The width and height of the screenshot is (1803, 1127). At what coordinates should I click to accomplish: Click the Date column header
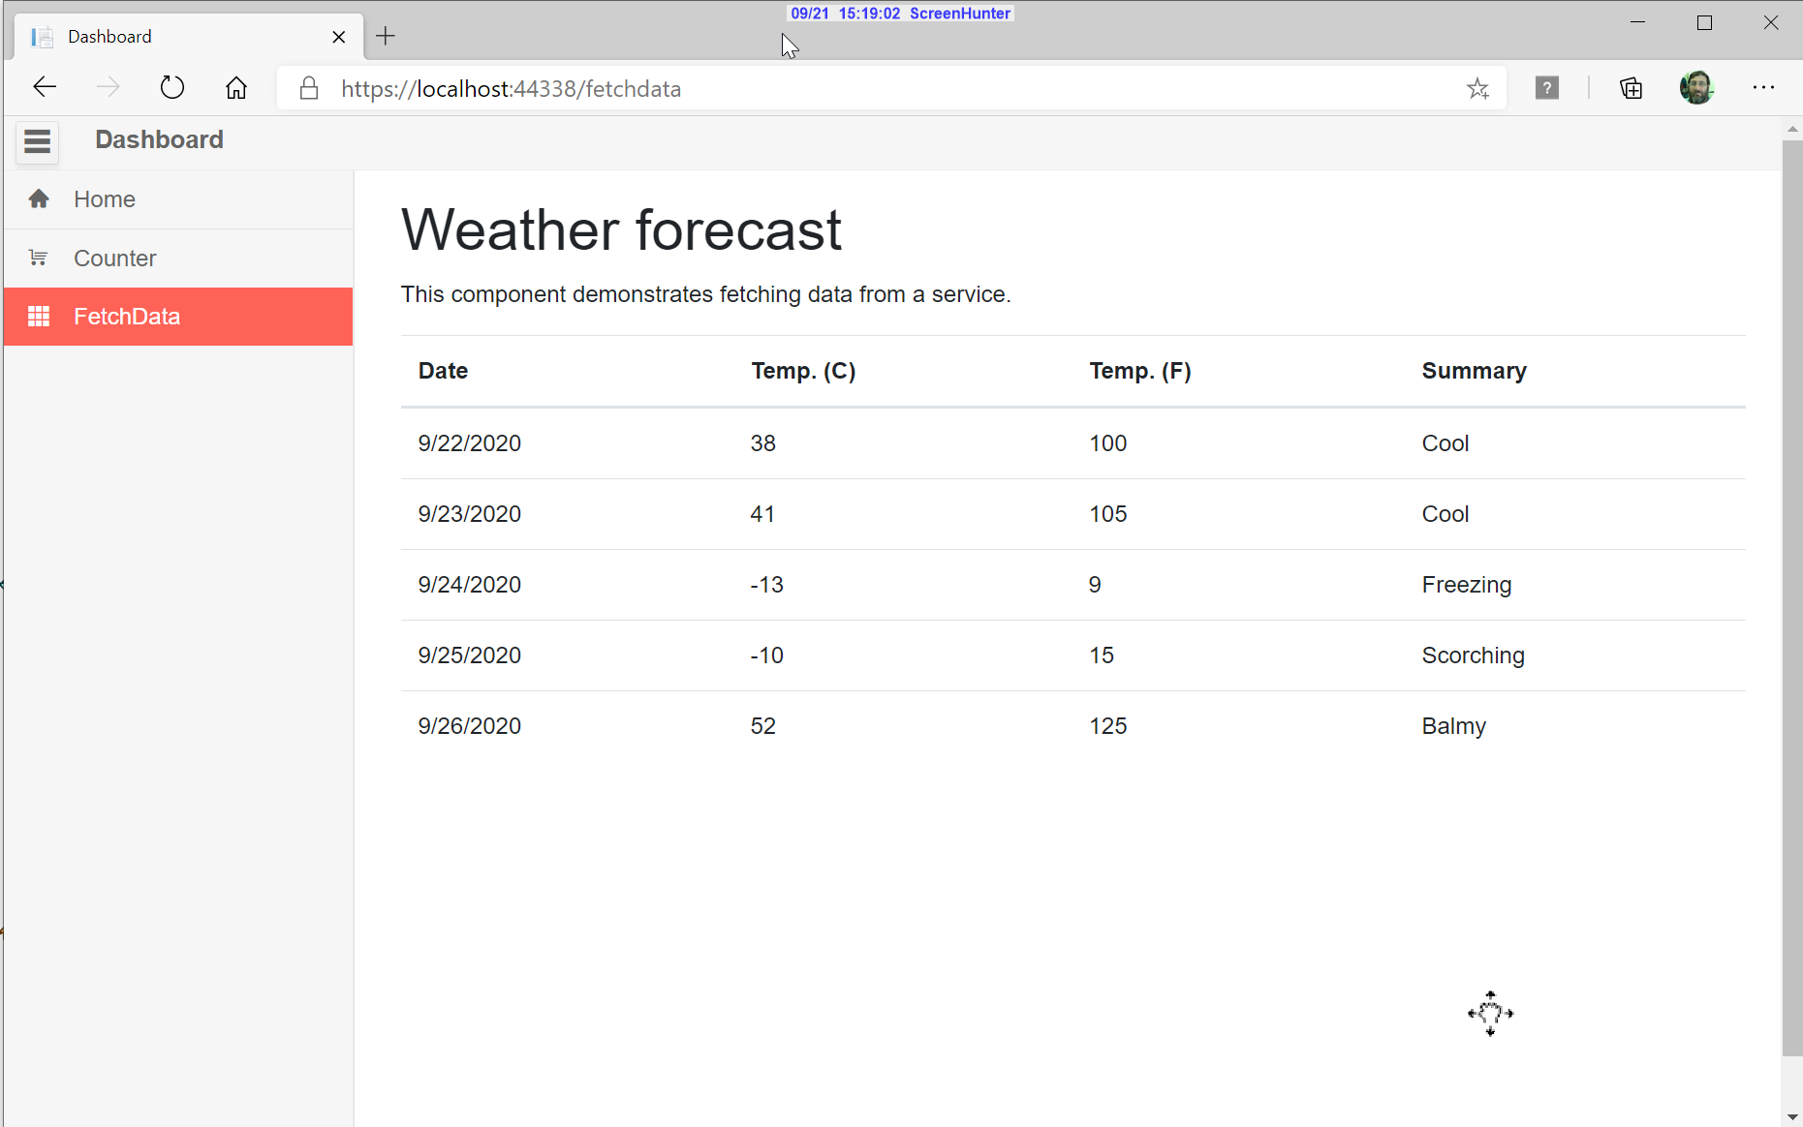point(443,371)
